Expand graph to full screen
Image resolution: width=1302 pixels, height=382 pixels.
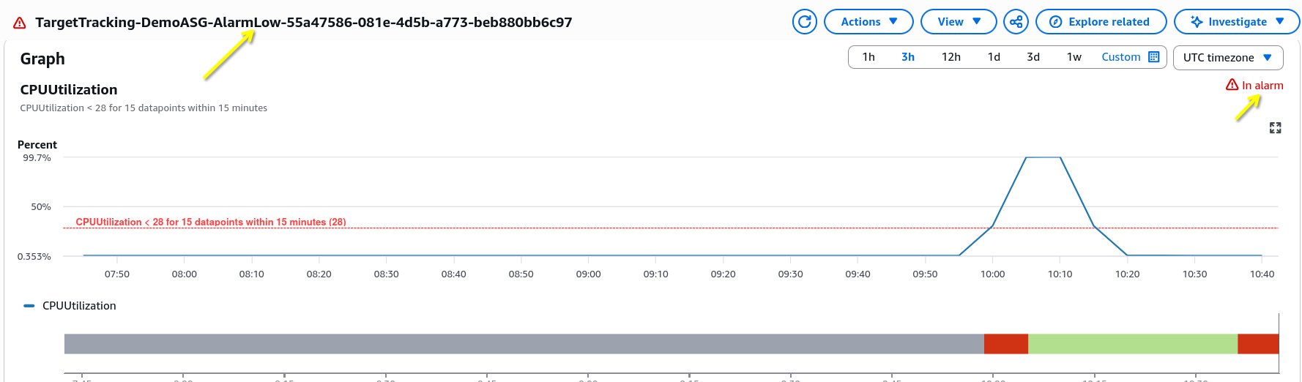click(x=1275, y=127)
